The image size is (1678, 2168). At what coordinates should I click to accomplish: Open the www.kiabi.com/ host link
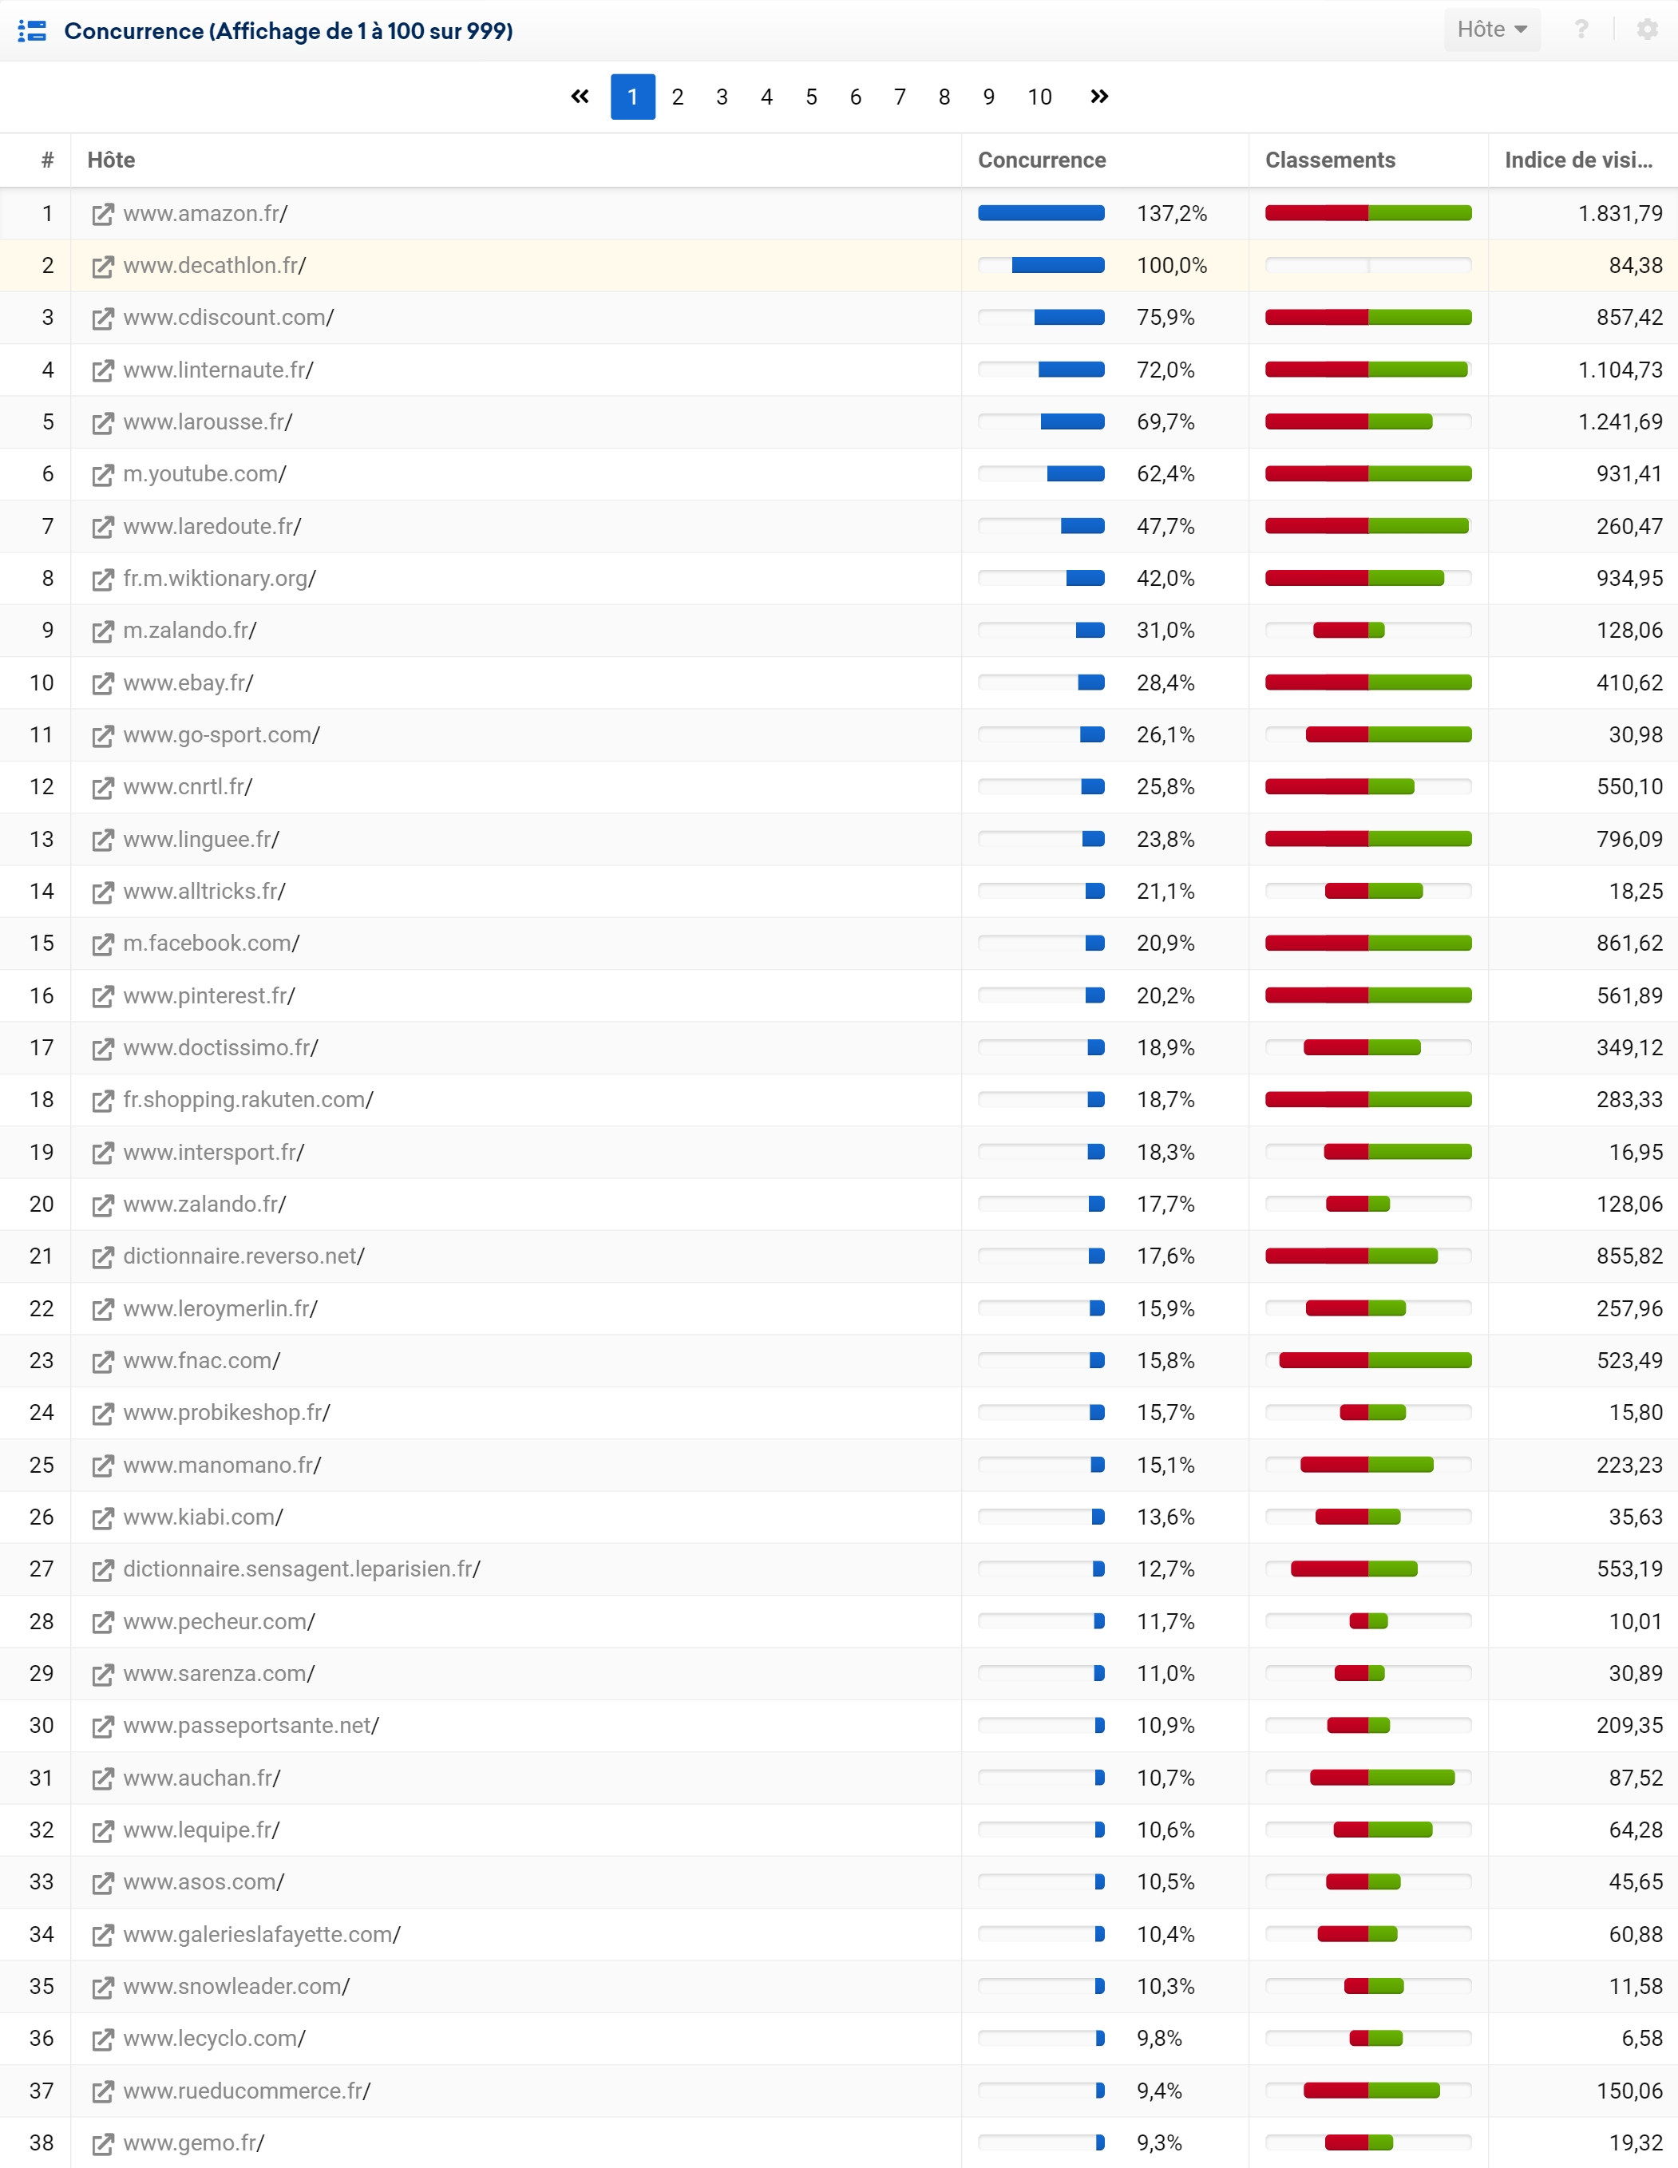click(x=204, y=1517)
